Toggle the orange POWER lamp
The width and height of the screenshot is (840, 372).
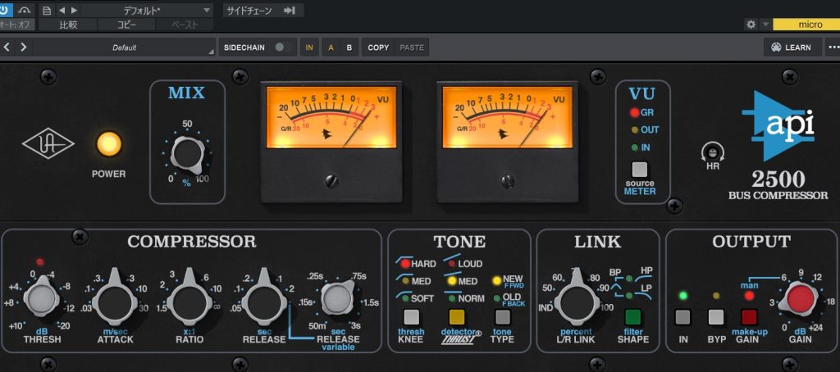click(x=108, y=143)
